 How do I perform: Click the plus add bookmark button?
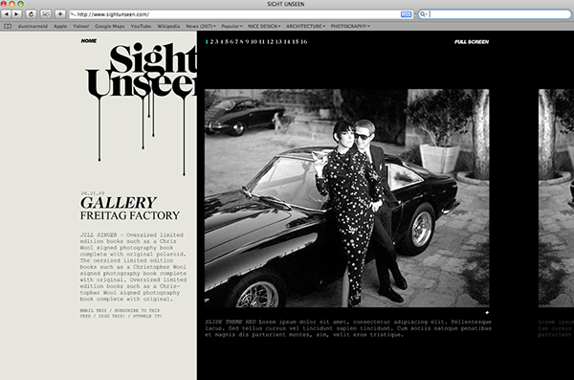coord(60,14)
